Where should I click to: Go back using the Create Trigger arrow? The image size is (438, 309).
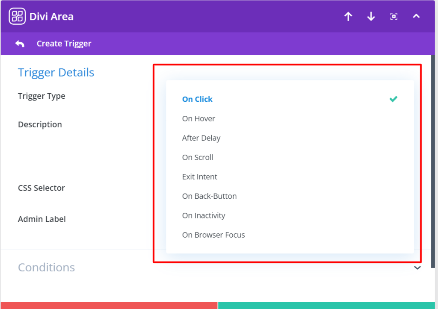[20, 44]
